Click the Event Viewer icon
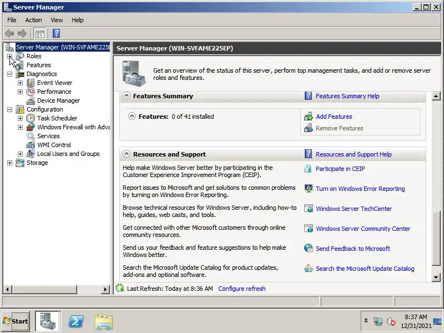Image resolution: width=444 pixels, height=333 pixels. coord(31,83)
